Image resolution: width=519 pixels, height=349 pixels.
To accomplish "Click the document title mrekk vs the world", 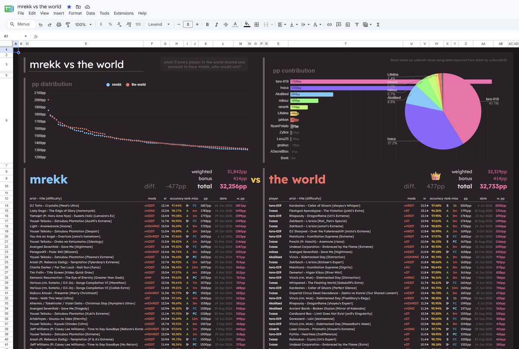I will [x=39, y=6].
